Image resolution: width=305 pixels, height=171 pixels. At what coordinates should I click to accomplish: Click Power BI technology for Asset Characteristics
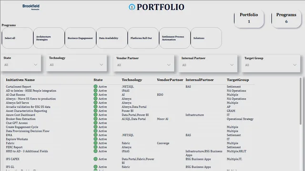point(128,111)
